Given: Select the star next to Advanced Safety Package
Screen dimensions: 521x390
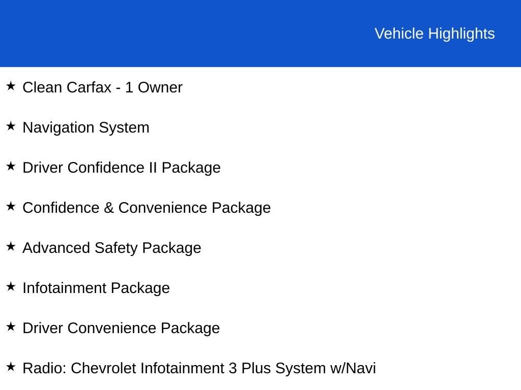Looking at the screenshot, I should 11,246.
